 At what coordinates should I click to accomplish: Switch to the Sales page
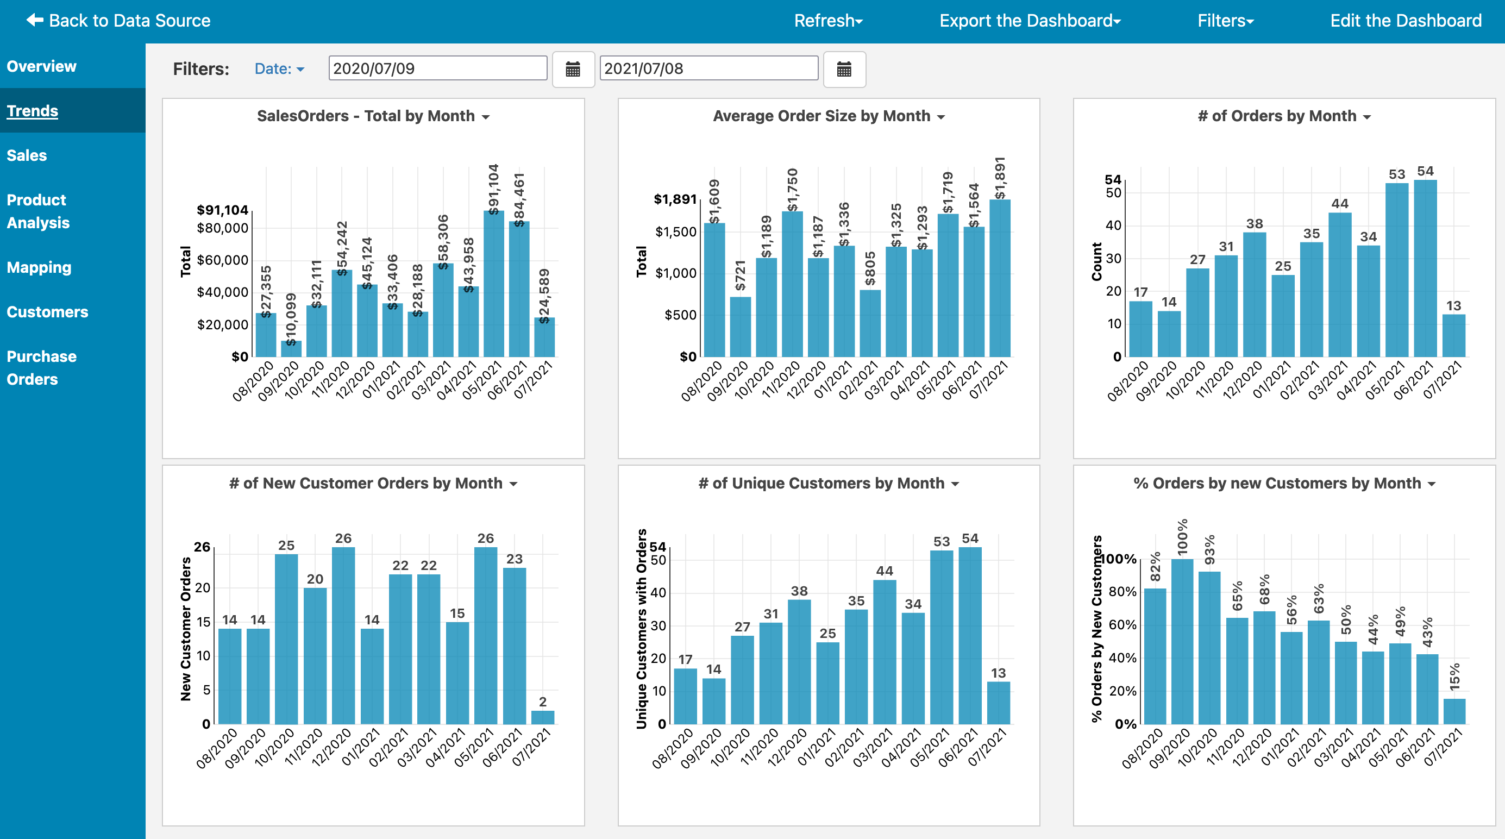click(27, 155)
